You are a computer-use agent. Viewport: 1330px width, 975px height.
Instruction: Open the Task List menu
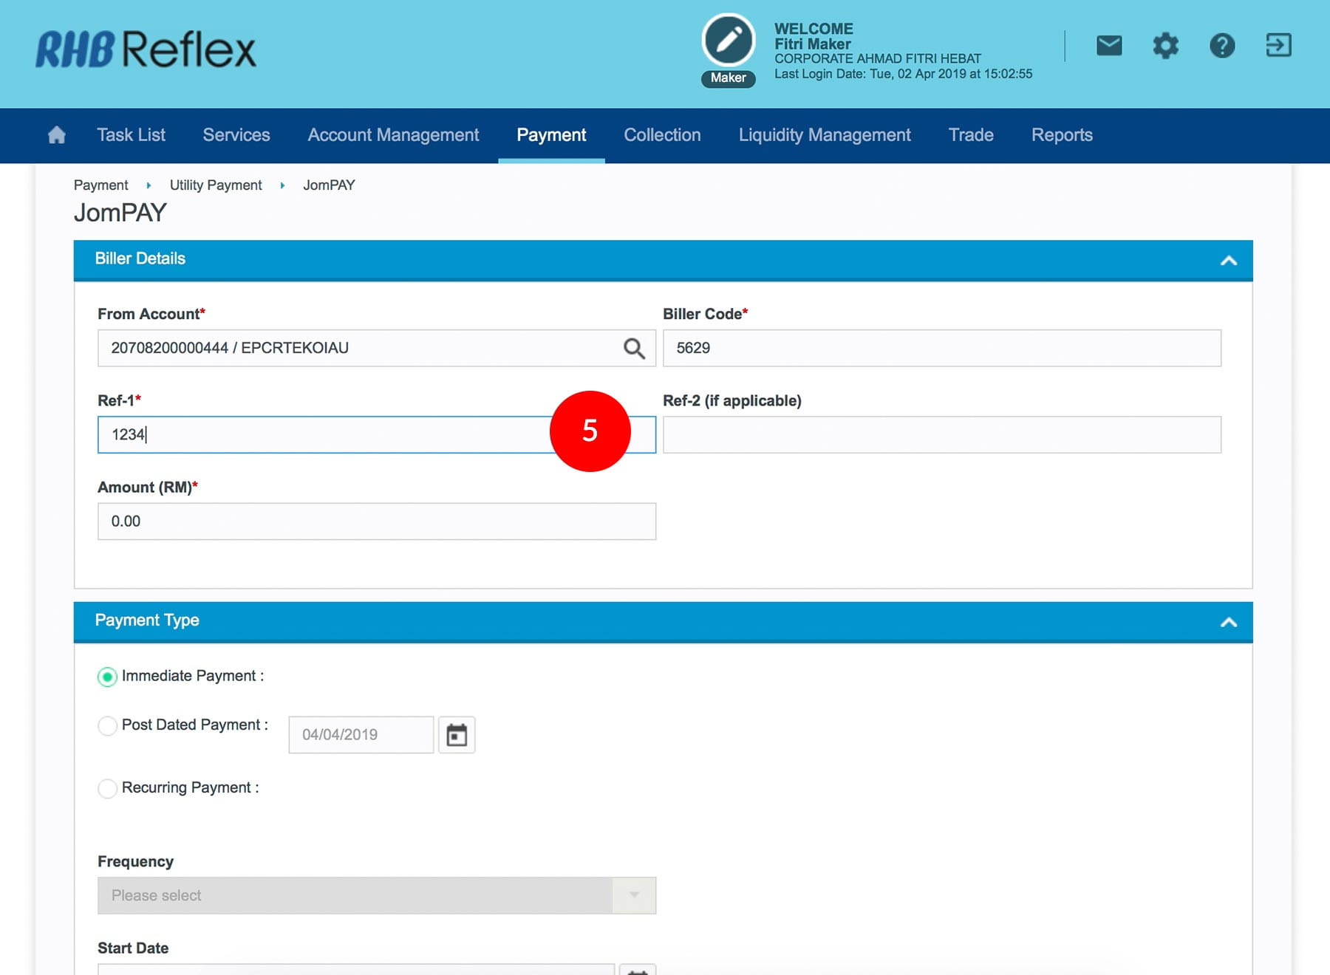pyautogui.click(x=131, y=135)
